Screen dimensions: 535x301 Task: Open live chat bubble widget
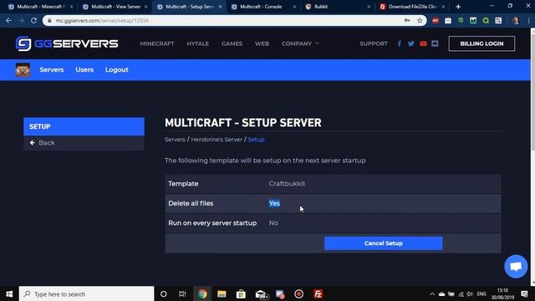click(x=516, y=267)
